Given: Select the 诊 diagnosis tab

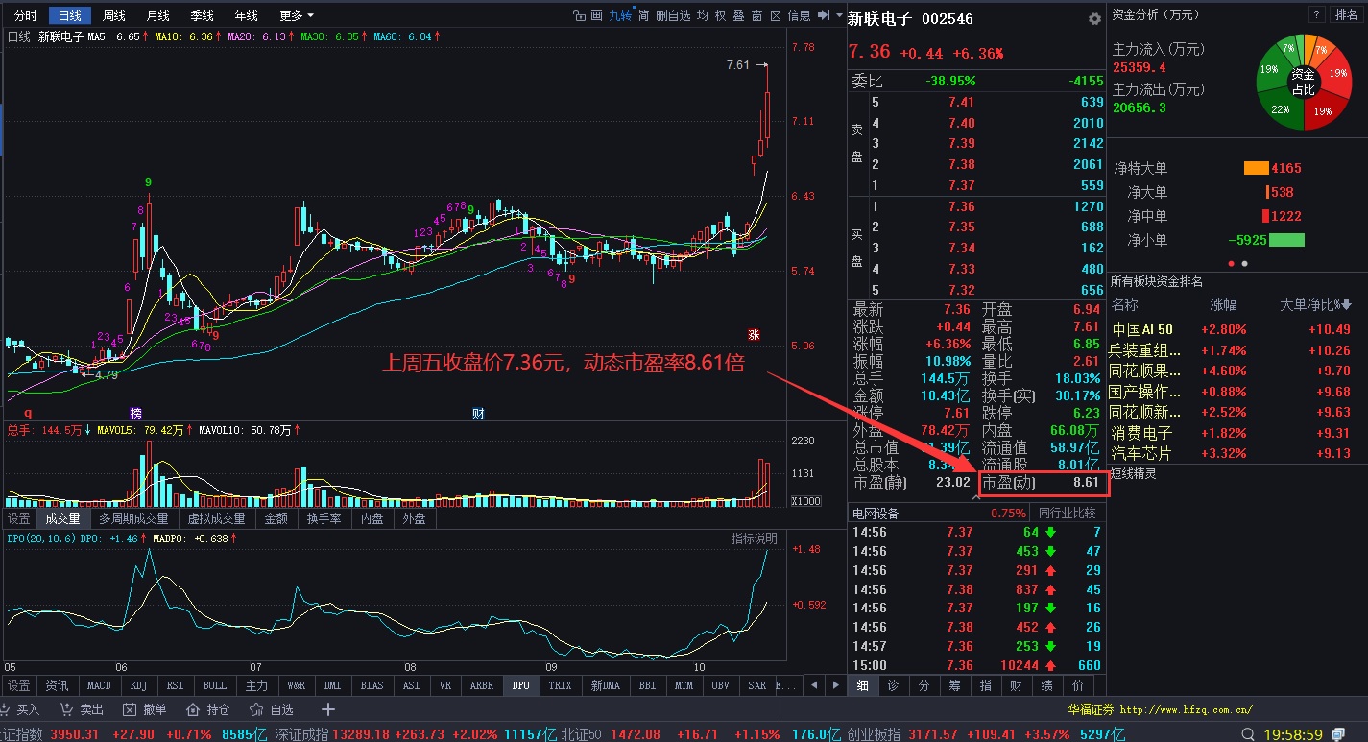Looking at the screenshot, I should pos(893,685).
